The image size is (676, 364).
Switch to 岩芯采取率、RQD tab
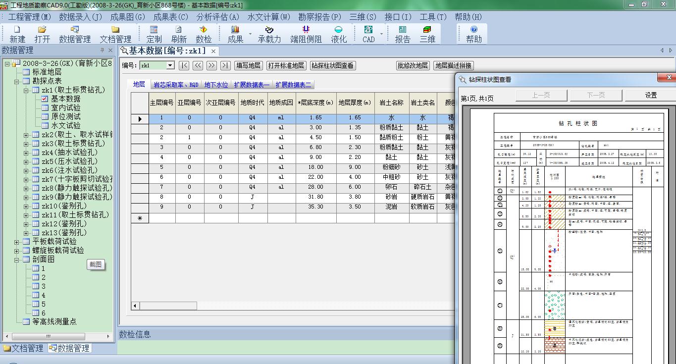click(176, 85)
